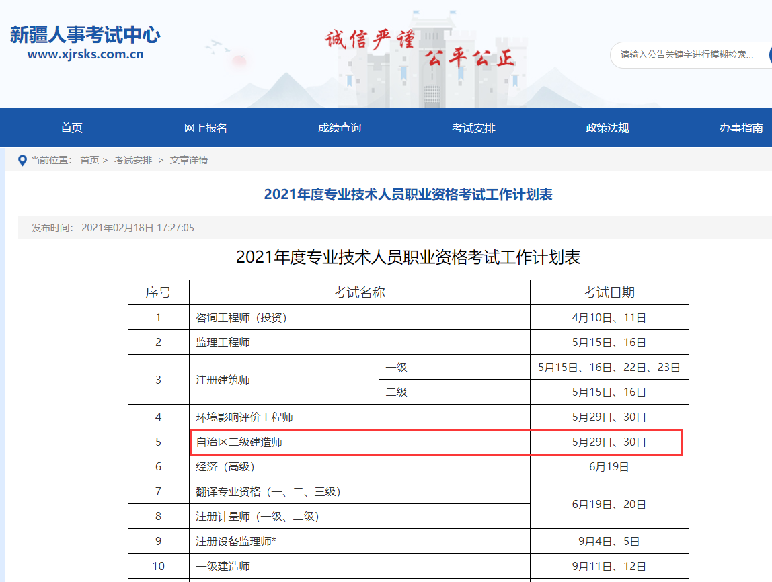This screenshot has width=772, height=582.
Task: Open 首页 in the blue navigation bar
Action: (71, 128)
